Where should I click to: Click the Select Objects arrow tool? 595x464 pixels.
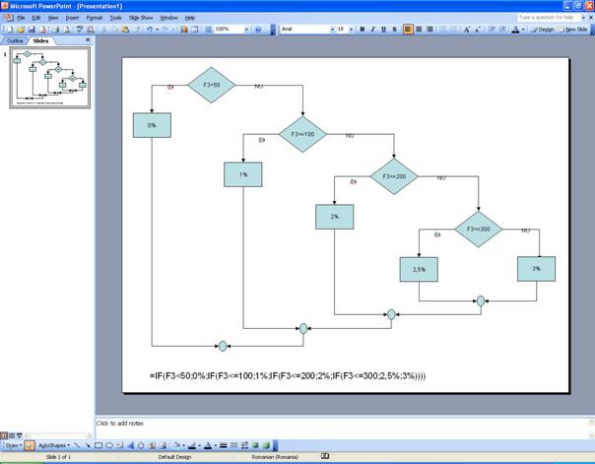(x=29, y=445)
